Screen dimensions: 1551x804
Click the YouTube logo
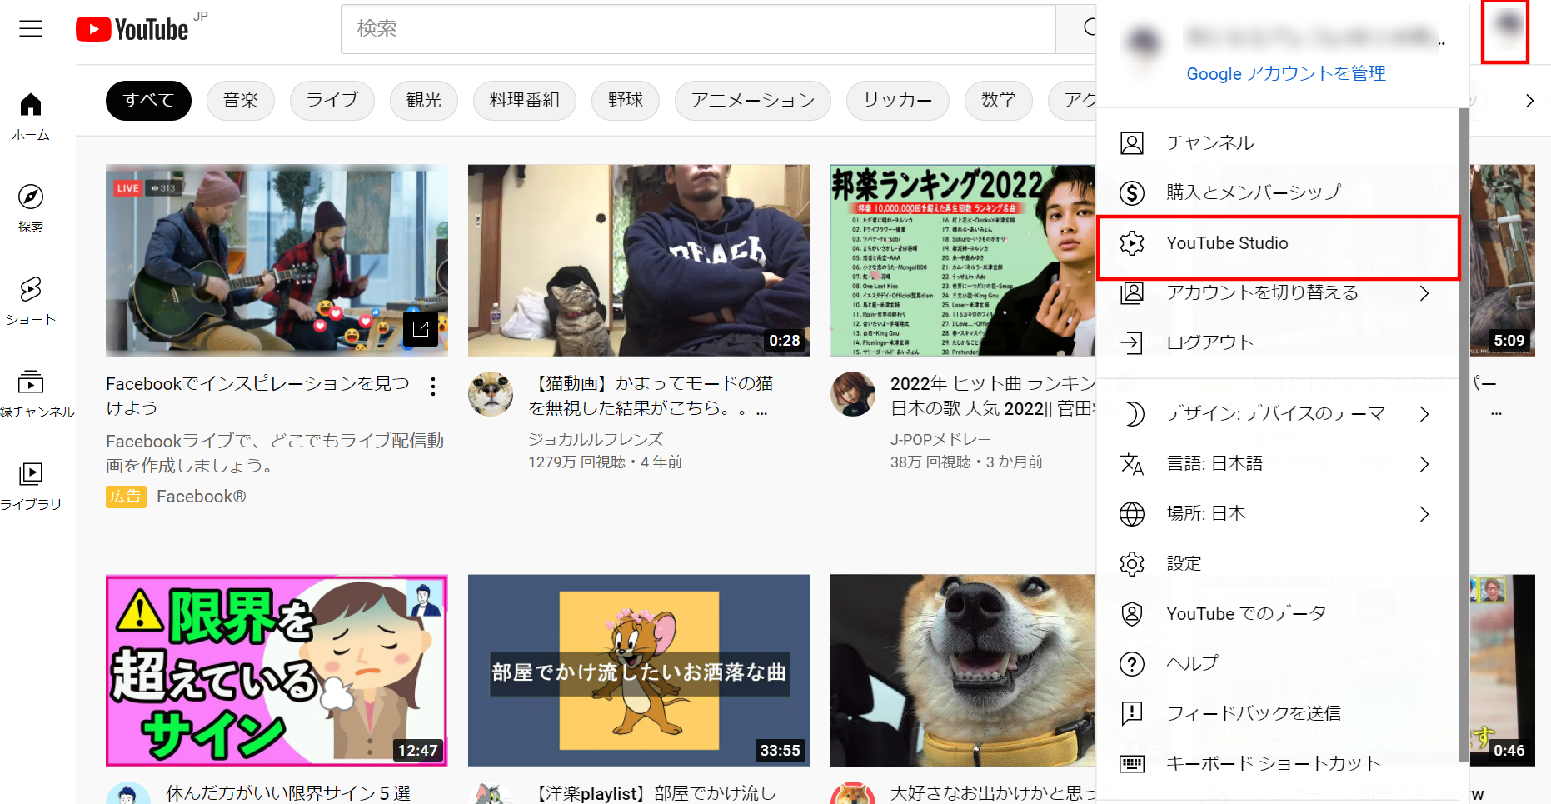132,29
